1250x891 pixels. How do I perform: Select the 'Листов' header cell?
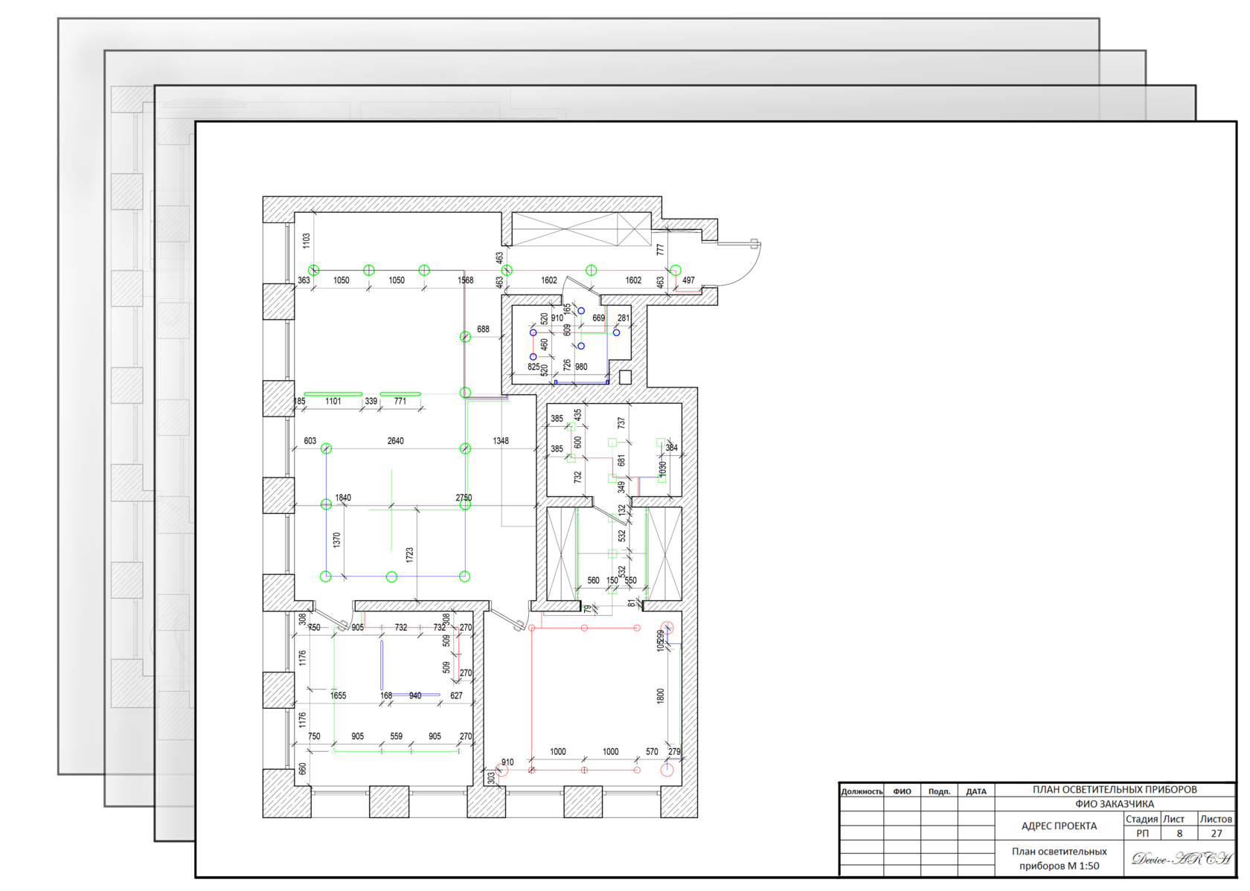pyautogui.click(x=1216, y=819)
